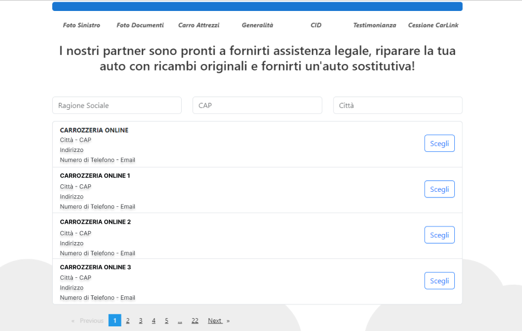
Task: Click the blue progress bar at top
Action: pyautogui.click(x=257, y=6)
